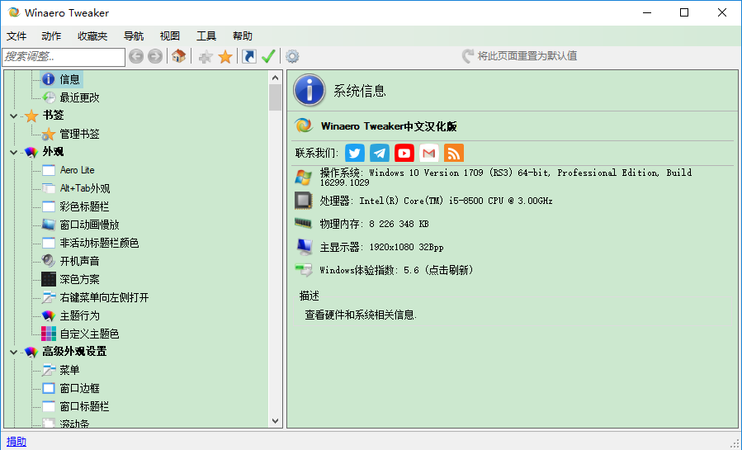This screenshot has height=450, width=742.
Task: Click the YouTube contact icon
Action: 404,153
